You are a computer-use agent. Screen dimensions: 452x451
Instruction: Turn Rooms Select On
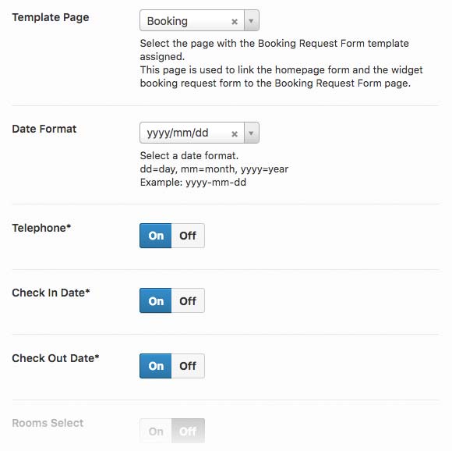156,431
